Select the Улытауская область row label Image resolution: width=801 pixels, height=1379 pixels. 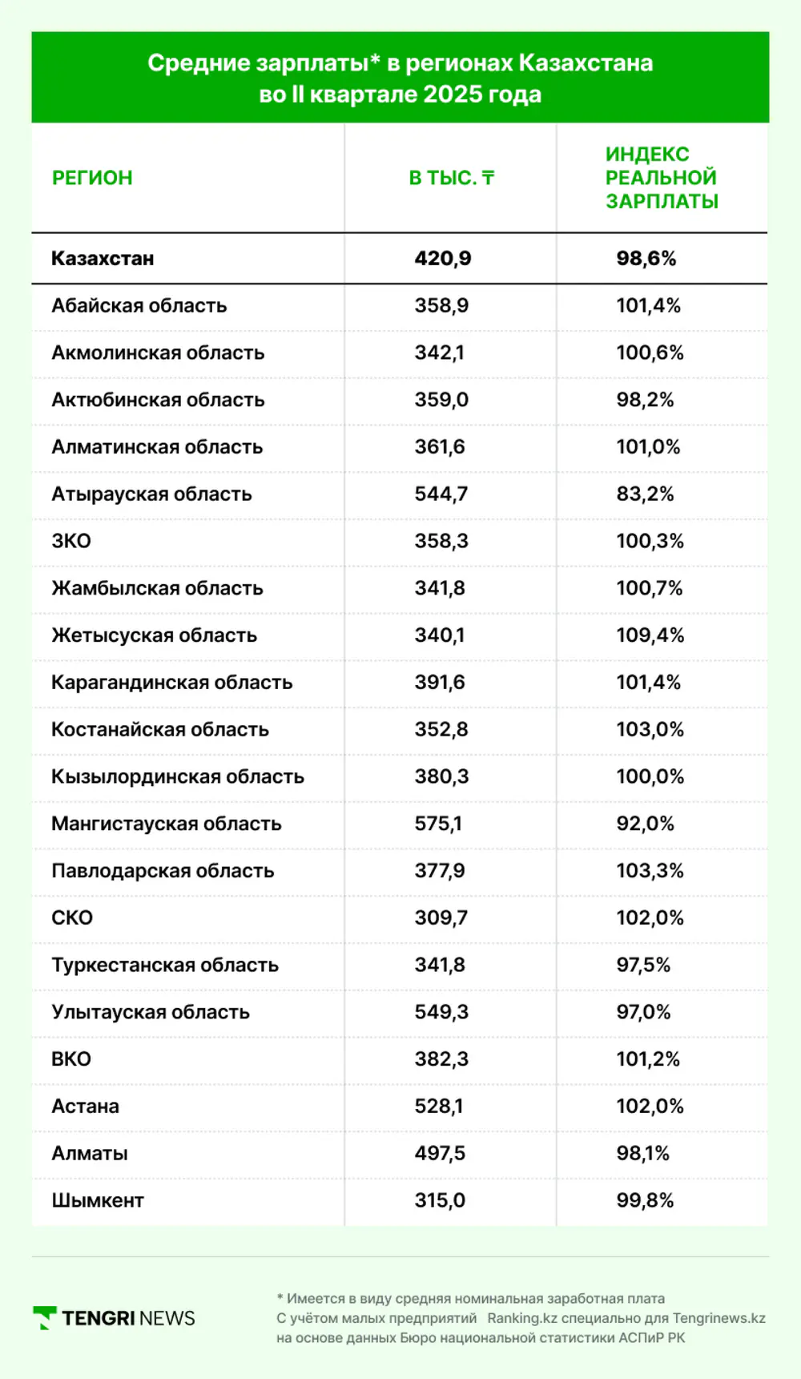pyautogui.click(x=151, y=1013)
